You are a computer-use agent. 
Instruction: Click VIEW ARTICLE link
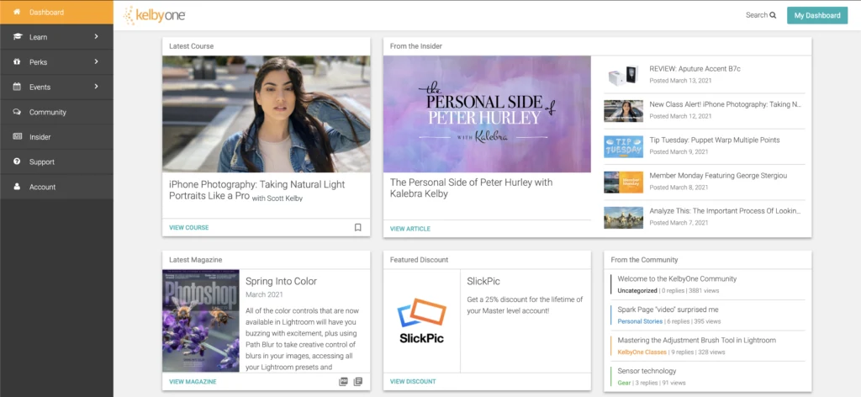tap(410, 229)
